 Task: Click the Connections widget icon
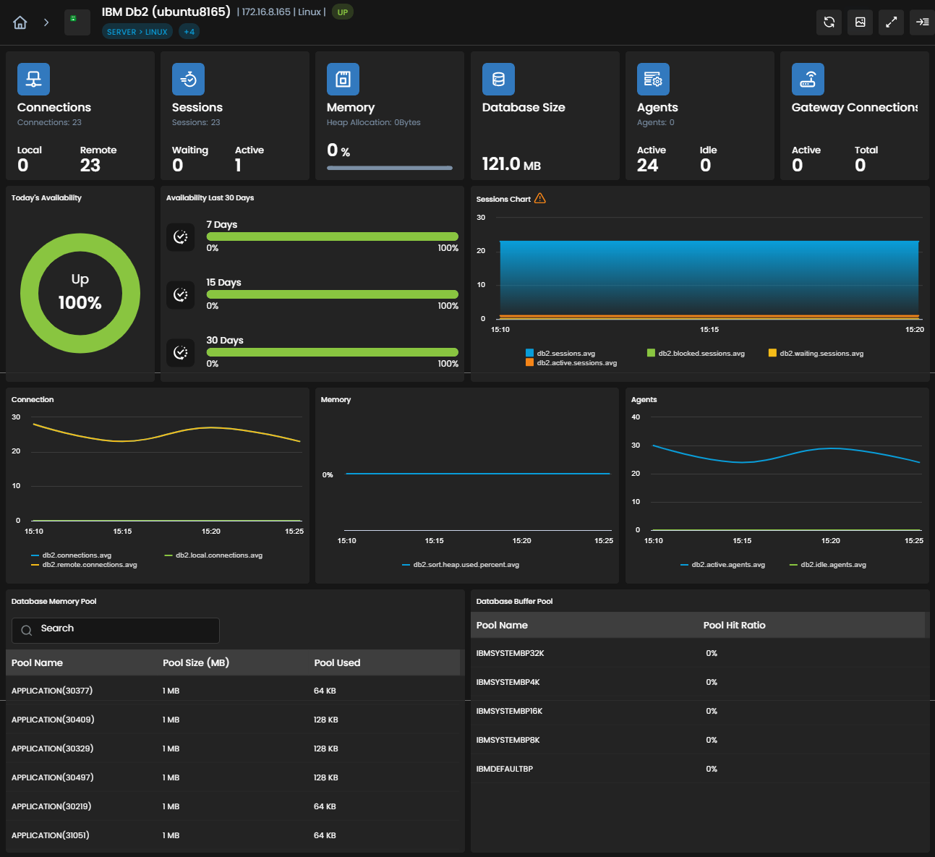[33, 80]
